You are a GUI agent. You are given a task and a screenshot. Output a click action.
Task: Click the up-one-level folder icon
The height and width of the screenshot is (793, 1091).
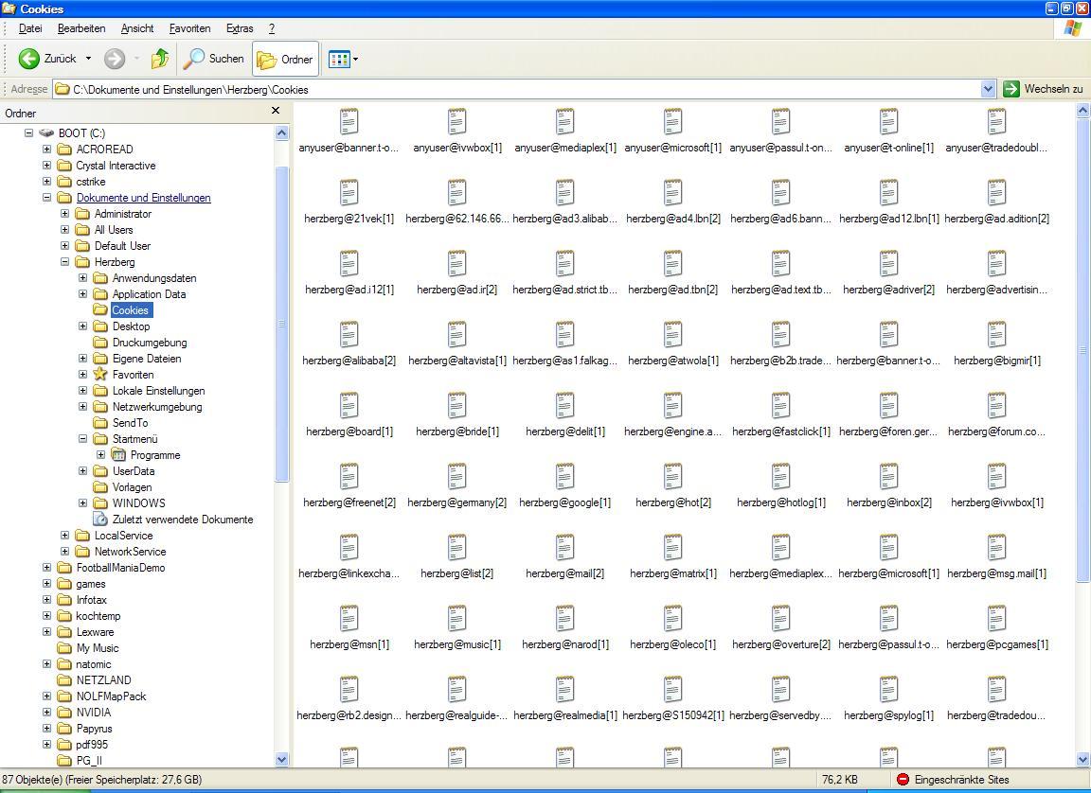(159, 59)
